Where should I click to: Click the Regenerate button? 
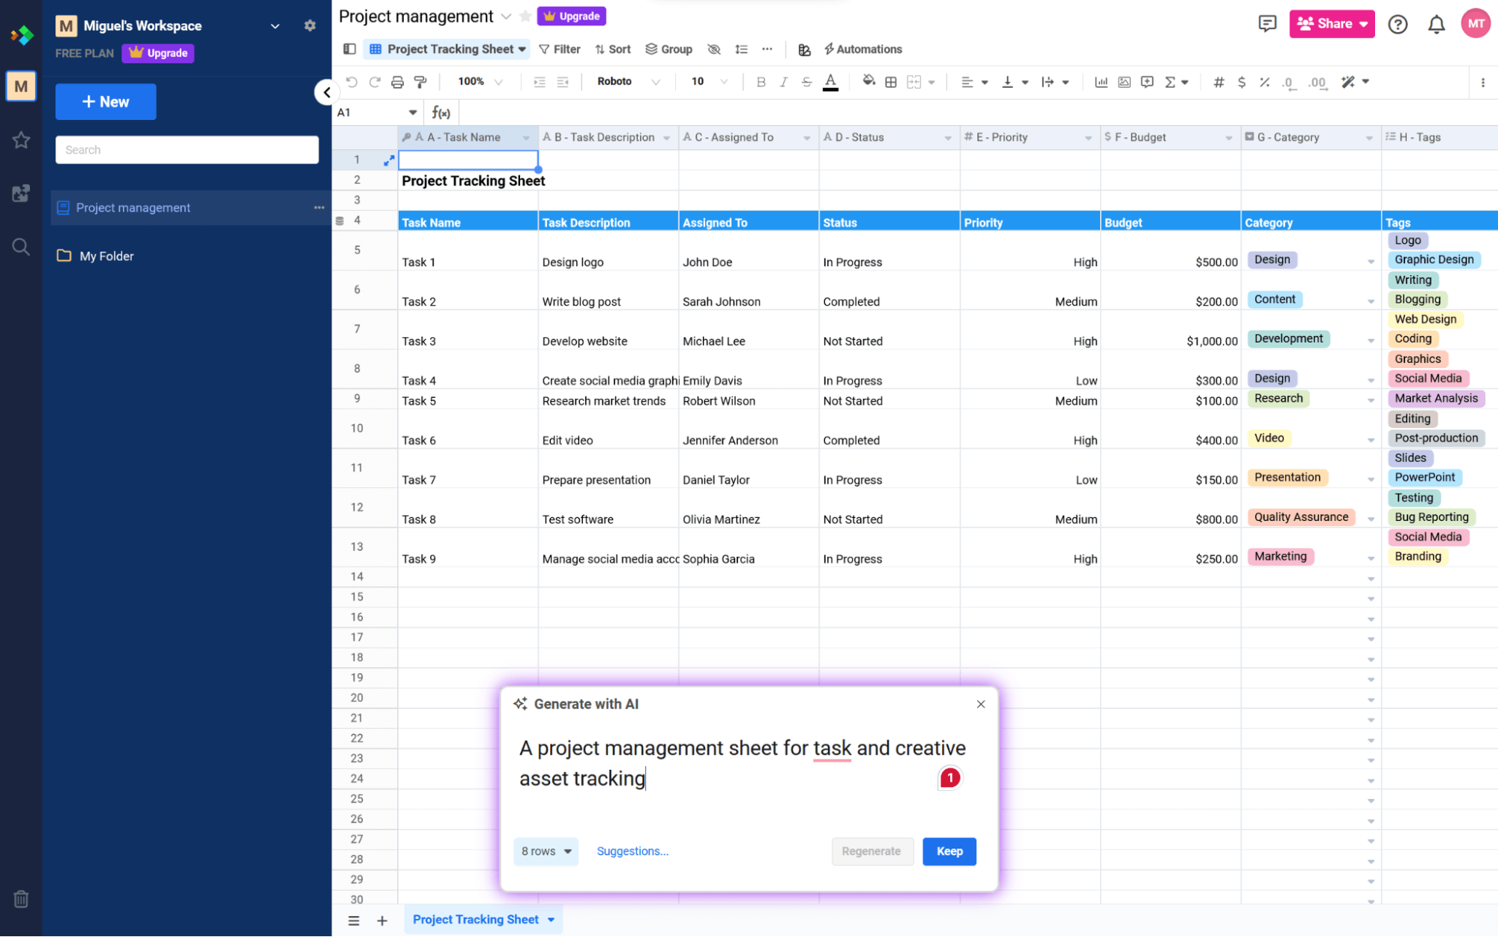(x=870, y=851)
